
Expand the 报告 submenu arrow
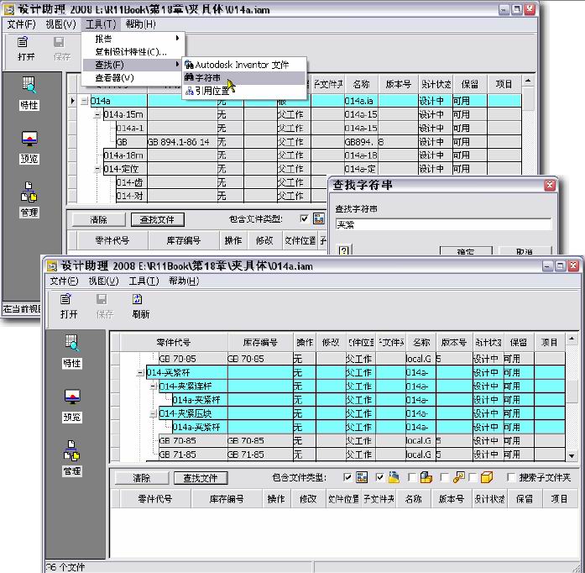coord(177,38)
